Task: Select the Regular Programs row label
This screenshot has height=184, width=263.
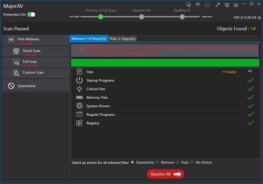Action: tap(101, 115)
